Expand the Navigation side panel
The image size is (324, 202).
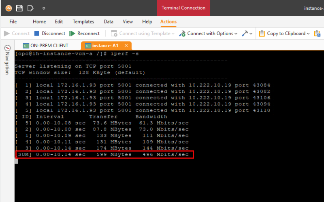click(7, 60)
